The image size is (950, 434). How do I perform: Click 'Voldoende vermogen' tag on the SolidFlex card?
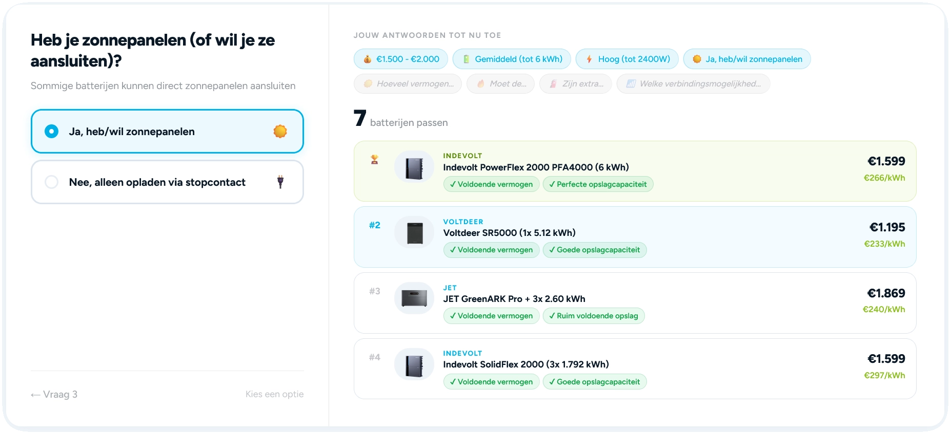(x=491, y=382)
